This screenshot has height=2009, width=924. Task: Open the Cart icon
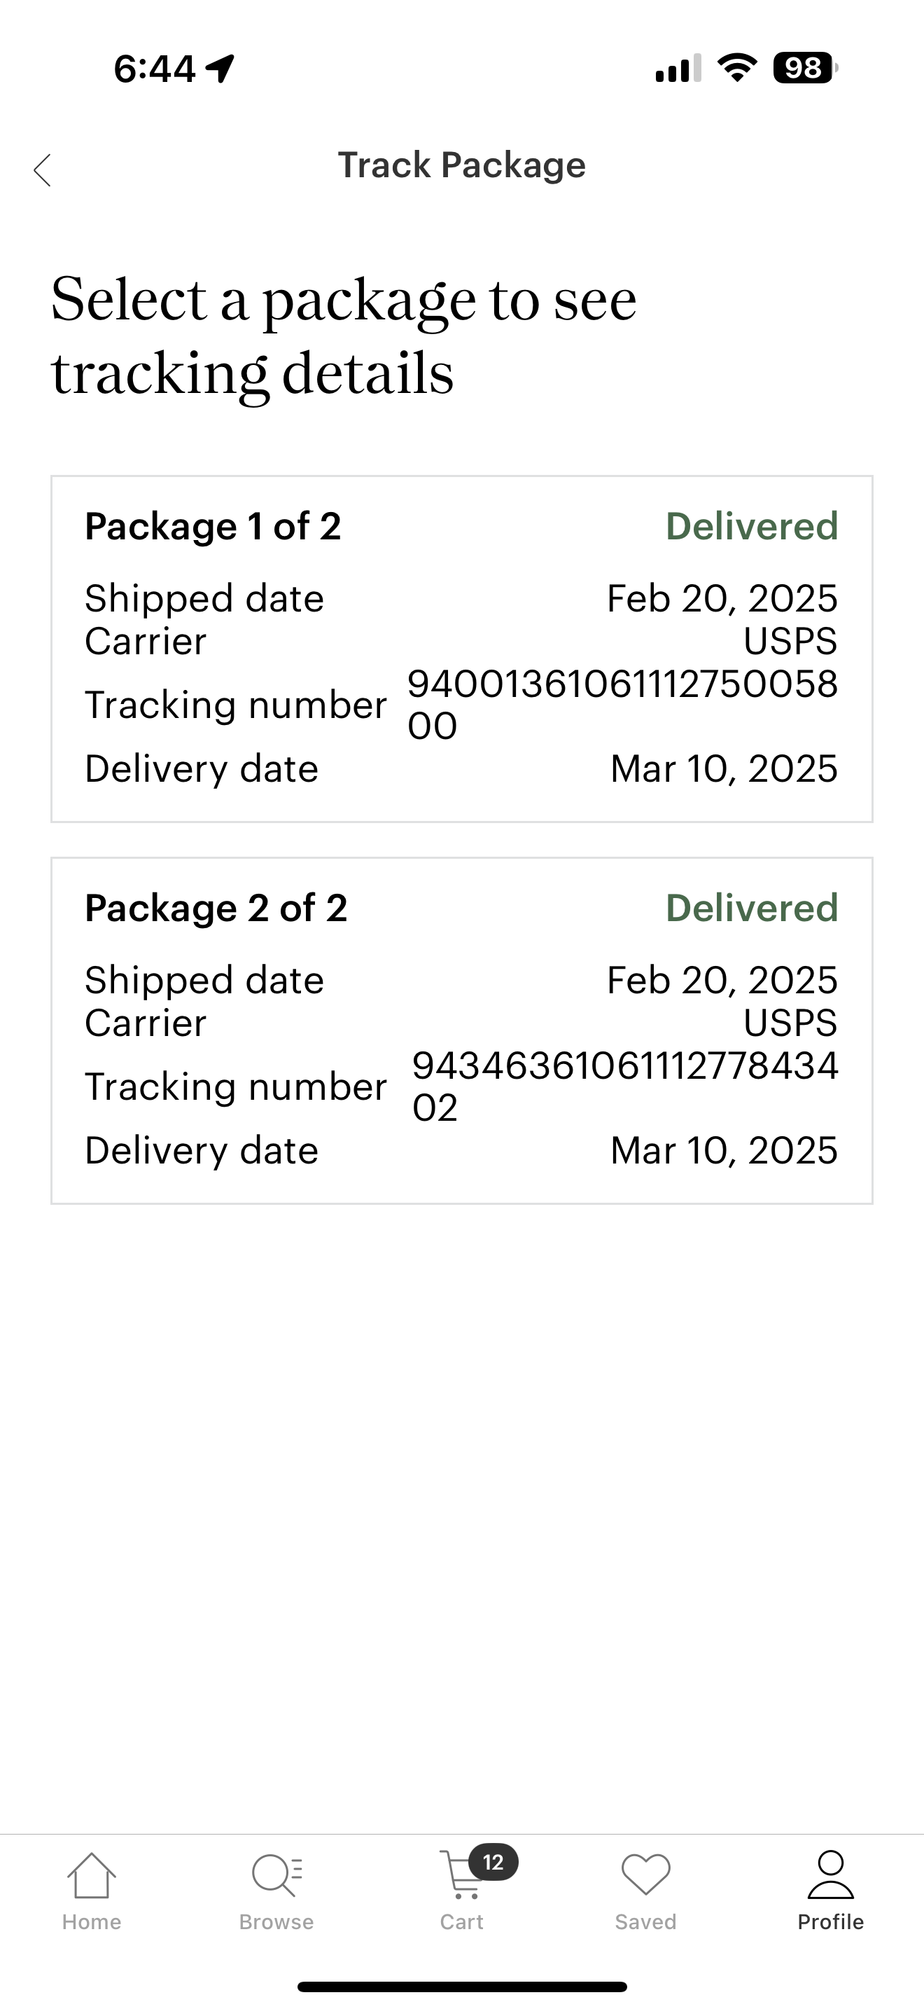click(458, 1878)
